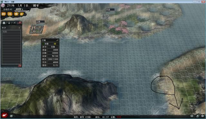Open the map overview icon in top toolbar

[x=4, y=14]
